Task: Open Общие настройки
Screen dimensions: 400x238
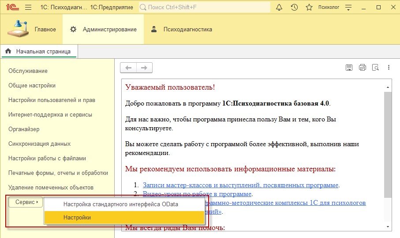Action: coord(32,85)
